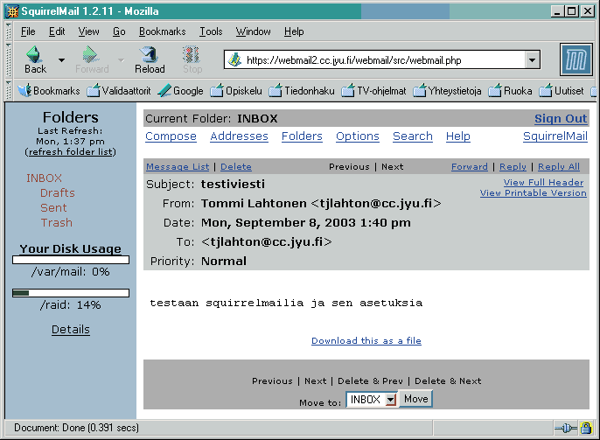Open the Tools menu

click(211, 31)
